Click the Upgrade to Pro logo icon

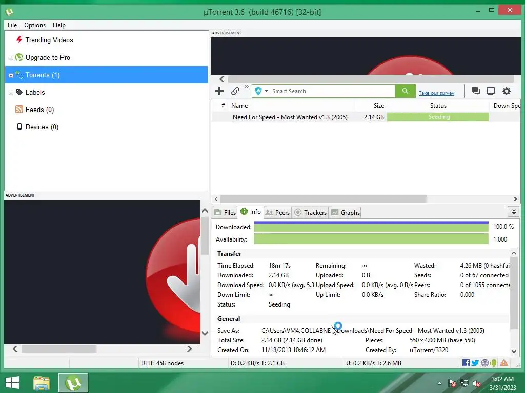tap(19, 57)
